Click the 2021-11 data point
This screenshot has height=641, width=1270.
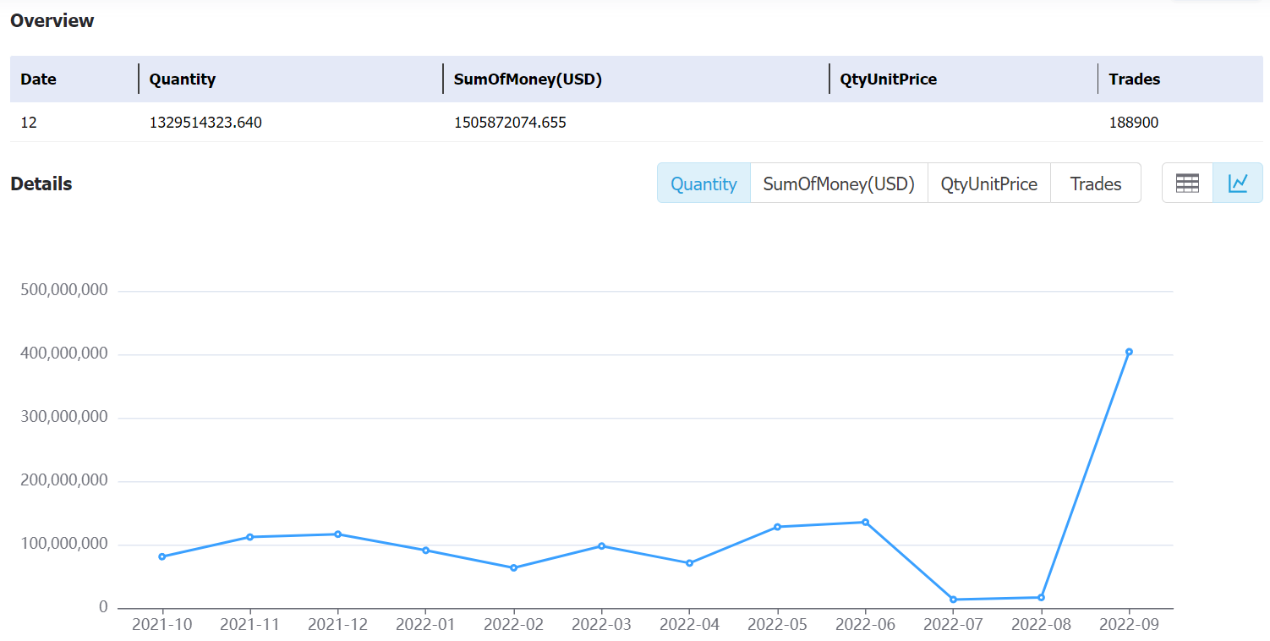(x=249, y=537)
